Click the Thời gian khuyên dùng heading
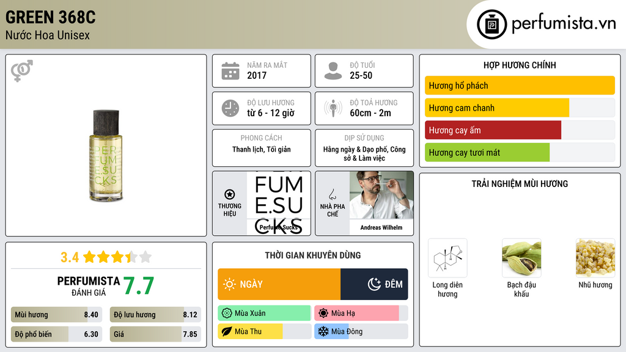 [x=313, y=255]
